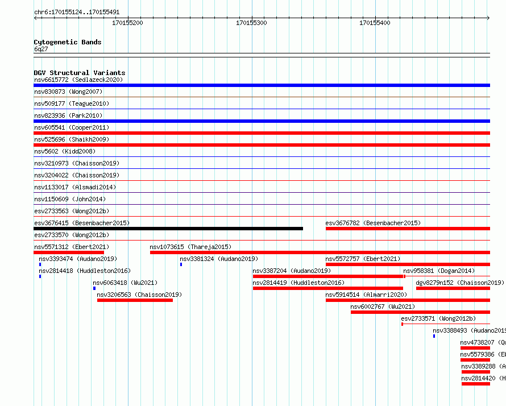
Task: Open nsv2814419 (Huddleston2016) variant label
Action: click(x=298, y=283)
